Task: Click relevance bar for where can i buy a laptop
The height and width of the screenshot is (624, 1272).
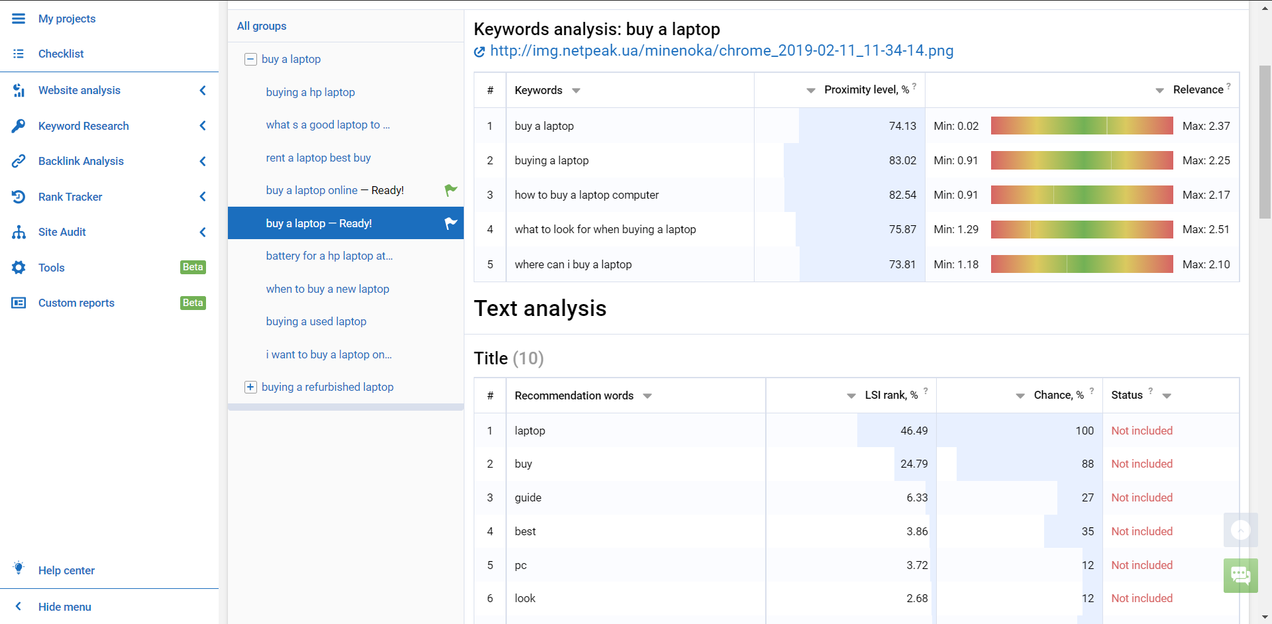Action: 1082,264
